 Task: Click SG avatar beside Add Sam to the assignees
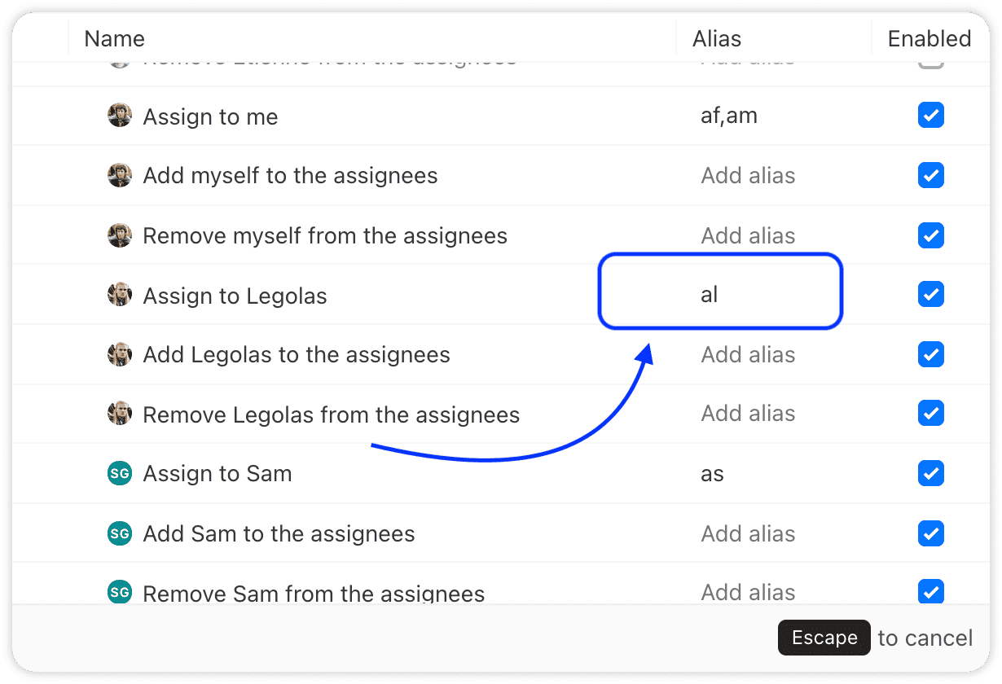click(x=120, y=533)
